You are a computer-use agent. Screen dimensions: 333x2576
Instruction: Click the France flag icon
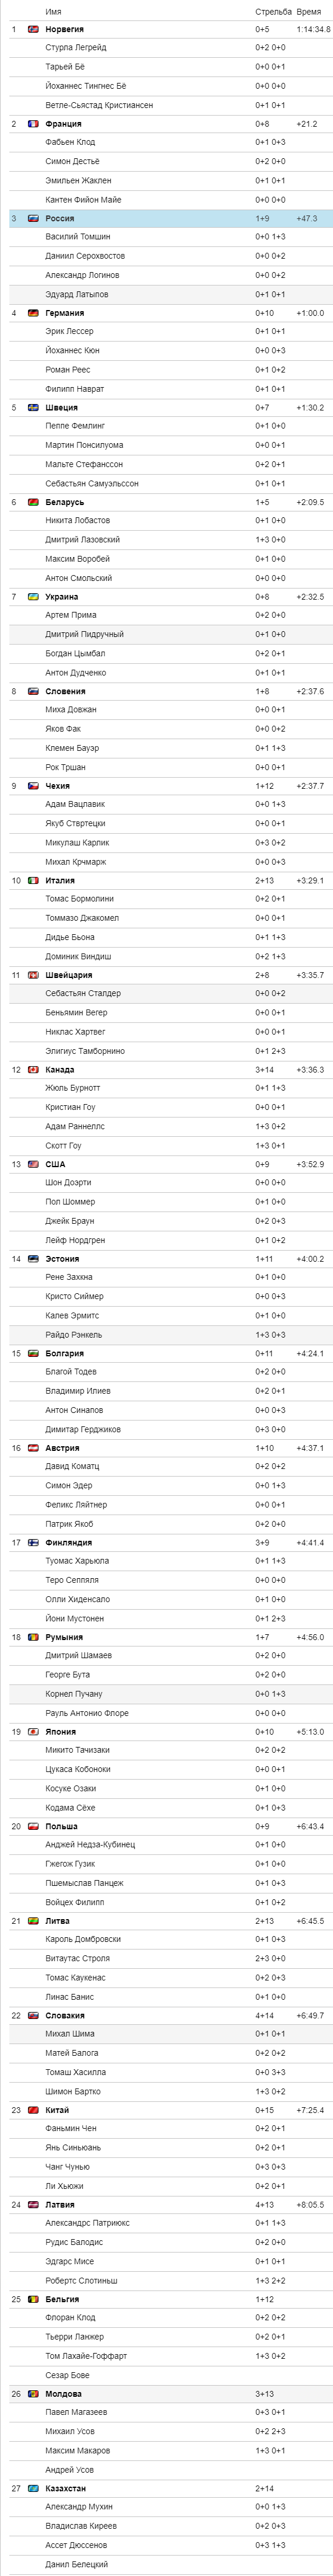pos(33,124)
